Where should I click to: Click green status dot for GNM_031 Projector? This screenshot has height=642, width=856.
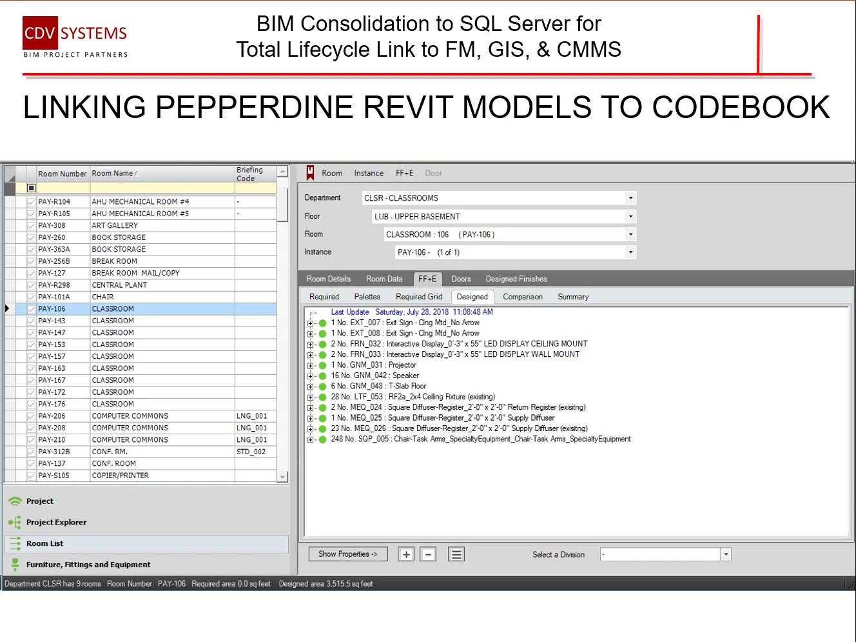322,365
